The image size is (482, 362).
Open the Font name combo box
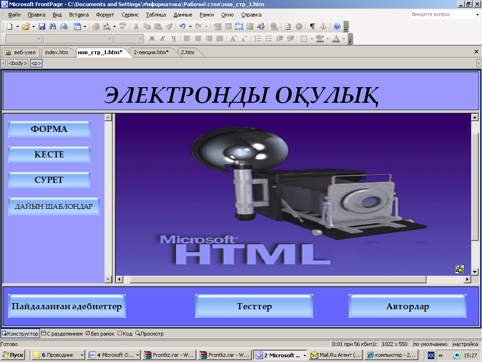coord(78,39)
